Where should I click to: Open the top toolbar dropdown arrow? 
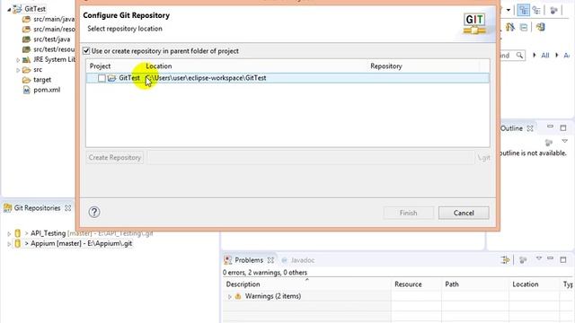509,10
